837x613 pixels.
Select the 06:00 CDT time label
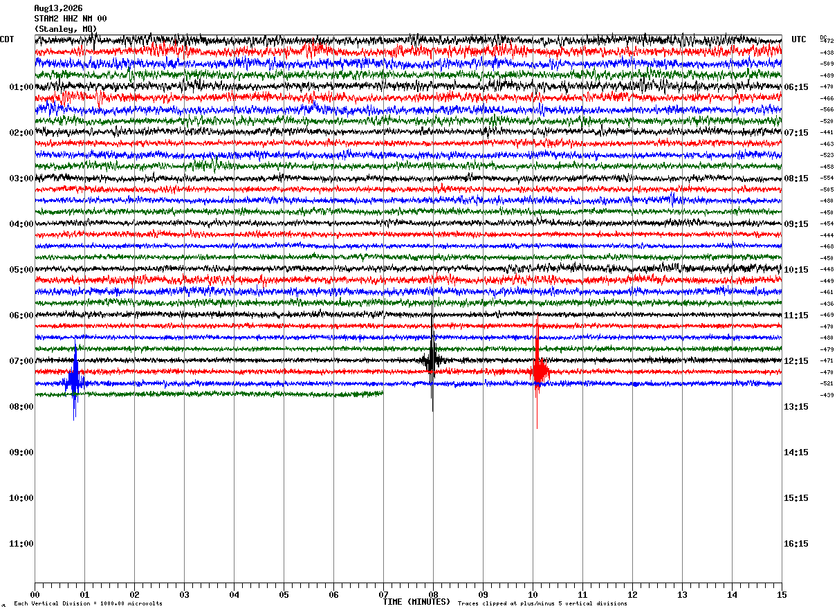click(21, 315)
